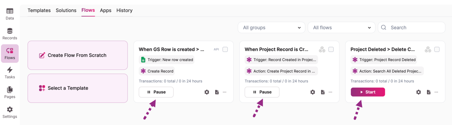Switch to the Templates tab
This screenshot has height=125, width=452.
39,10
